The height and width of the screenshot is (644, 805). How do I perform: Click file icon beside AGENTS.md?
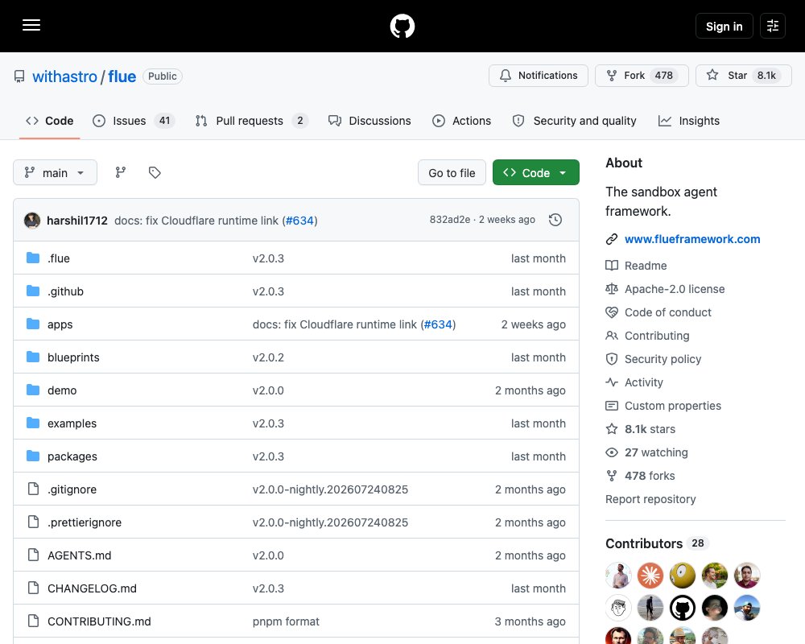(33, 555)
